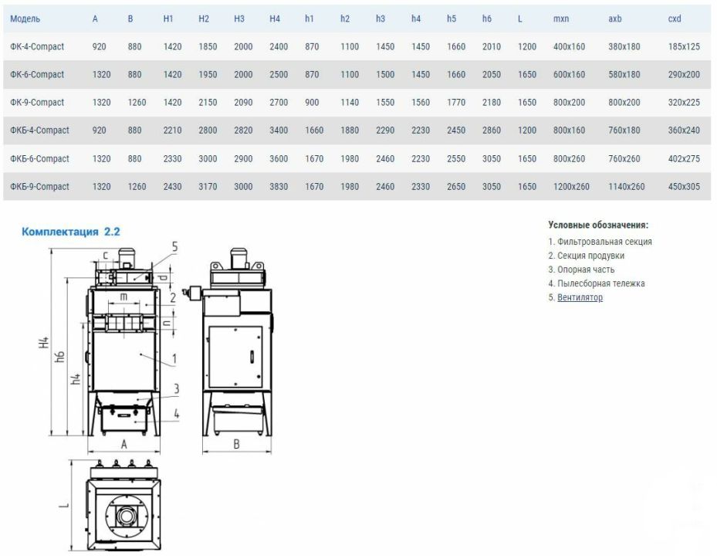The height and width of the screenshot is (556, 717).
Task: Click the mxn column header
Action: (x=561, y=19)
